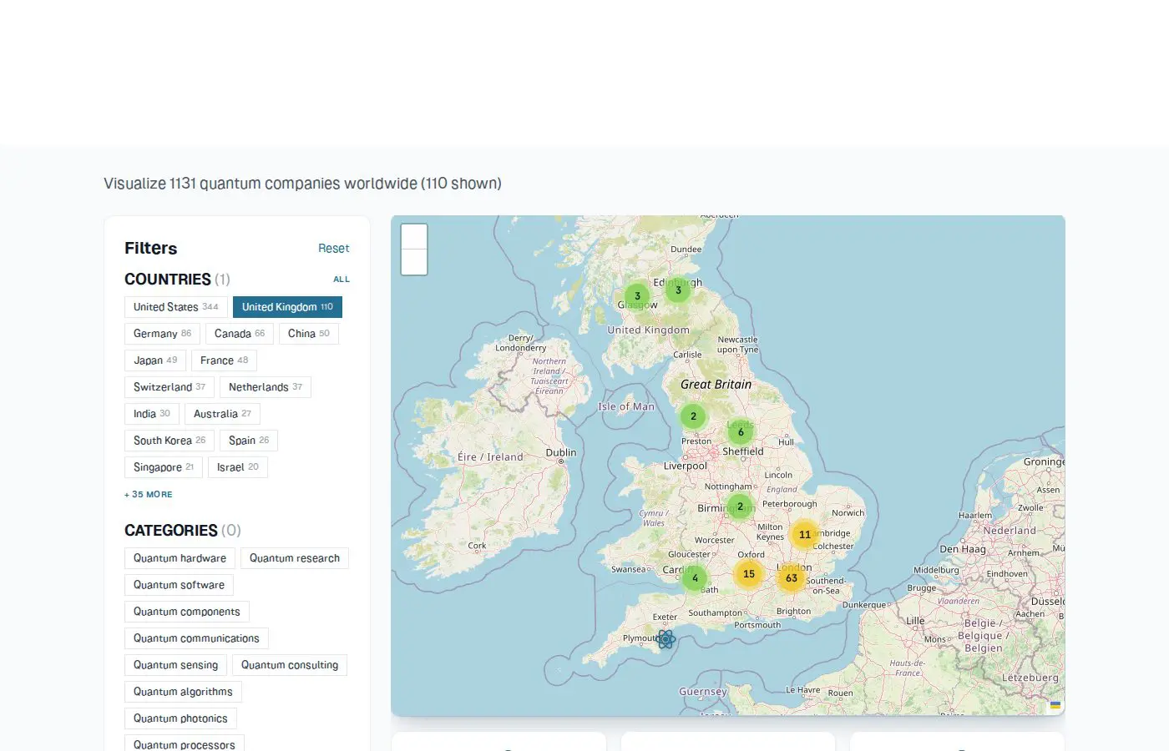Toggle the South Korea country filter
This screenshot has height=751, width=1169.
click(x=170, y=441)
